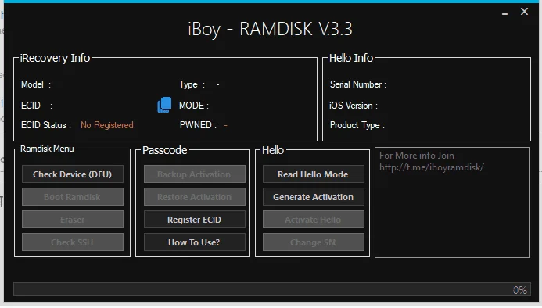Click the 'Ramdisk Menu' group heading
The height and width of the screenshot is (308, 542).
coord(47,149)
